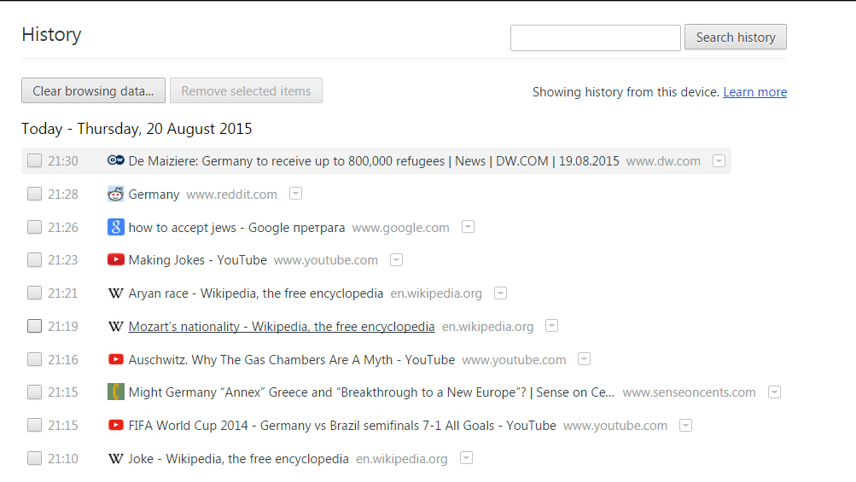Image resolution: width=856 pixels, height=482 pixels.
Task: Follow the Learn more link
Action: 754,92
